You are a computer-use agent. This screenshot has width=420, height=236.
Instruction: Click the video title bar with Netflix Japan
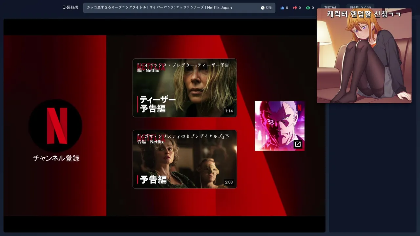pyautogui.click(x=179, y=8)
